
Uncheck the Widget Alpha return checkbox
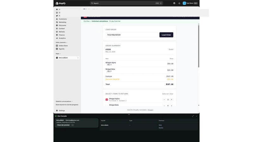(107, 100)
